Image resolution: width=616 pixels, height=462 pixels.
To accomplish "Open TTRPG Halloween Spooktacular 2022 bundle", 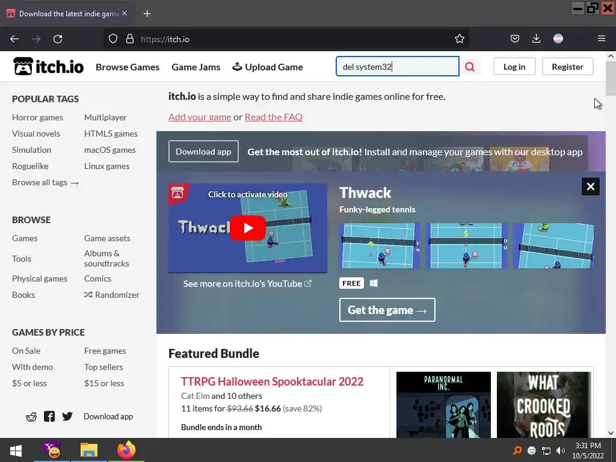I will click(x=273, y=381).
